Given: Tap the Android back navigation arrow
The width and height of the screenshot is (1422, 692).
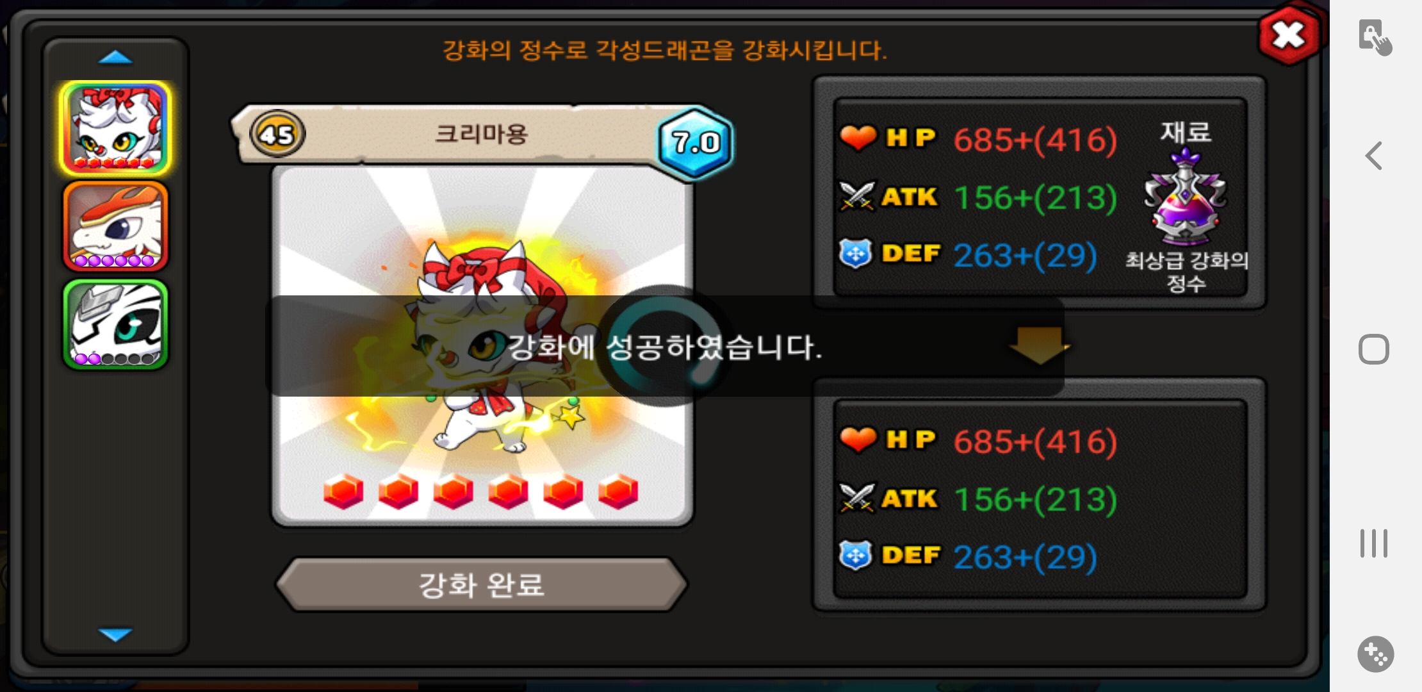Looking at the screenshot, I should click(x=1373, y=156).
